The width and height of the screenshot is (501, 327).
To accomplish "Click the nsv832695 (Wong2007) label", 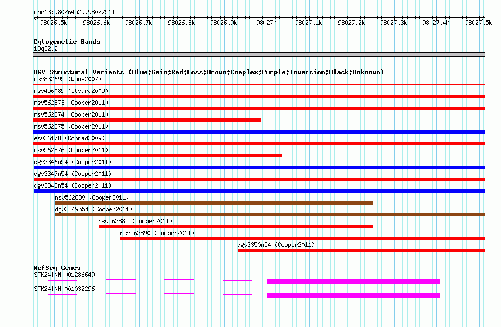I will point(68,79).
